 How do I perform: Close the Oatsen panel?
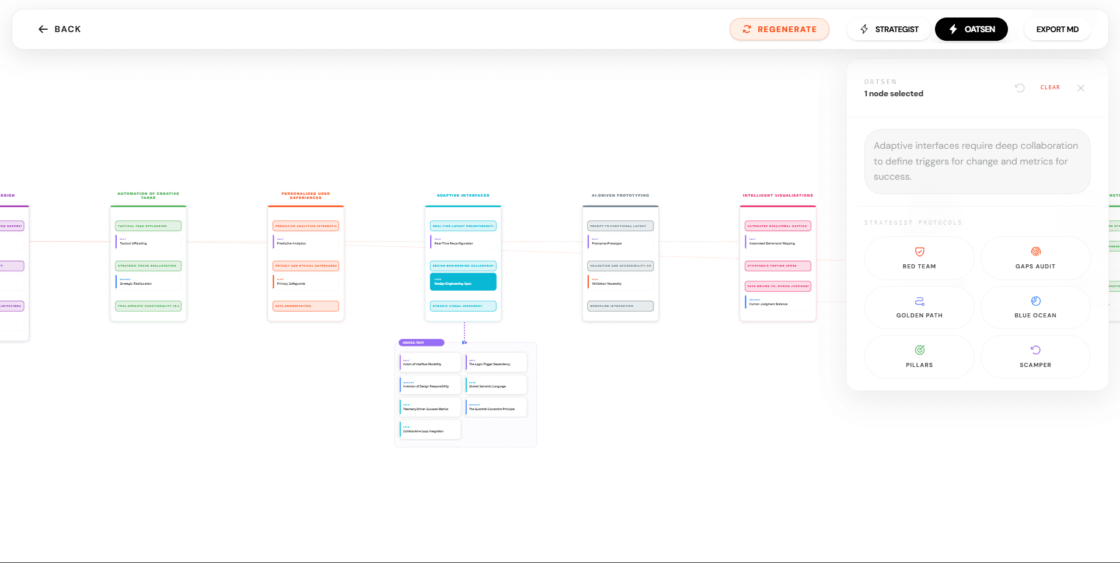tap(1080, 88)
